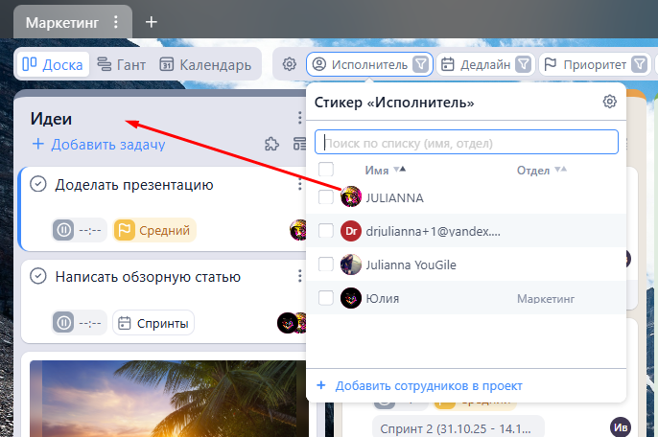Open the Написать обзорную статью task
Viewport: 658px width, 437px height.
point(148,277)
